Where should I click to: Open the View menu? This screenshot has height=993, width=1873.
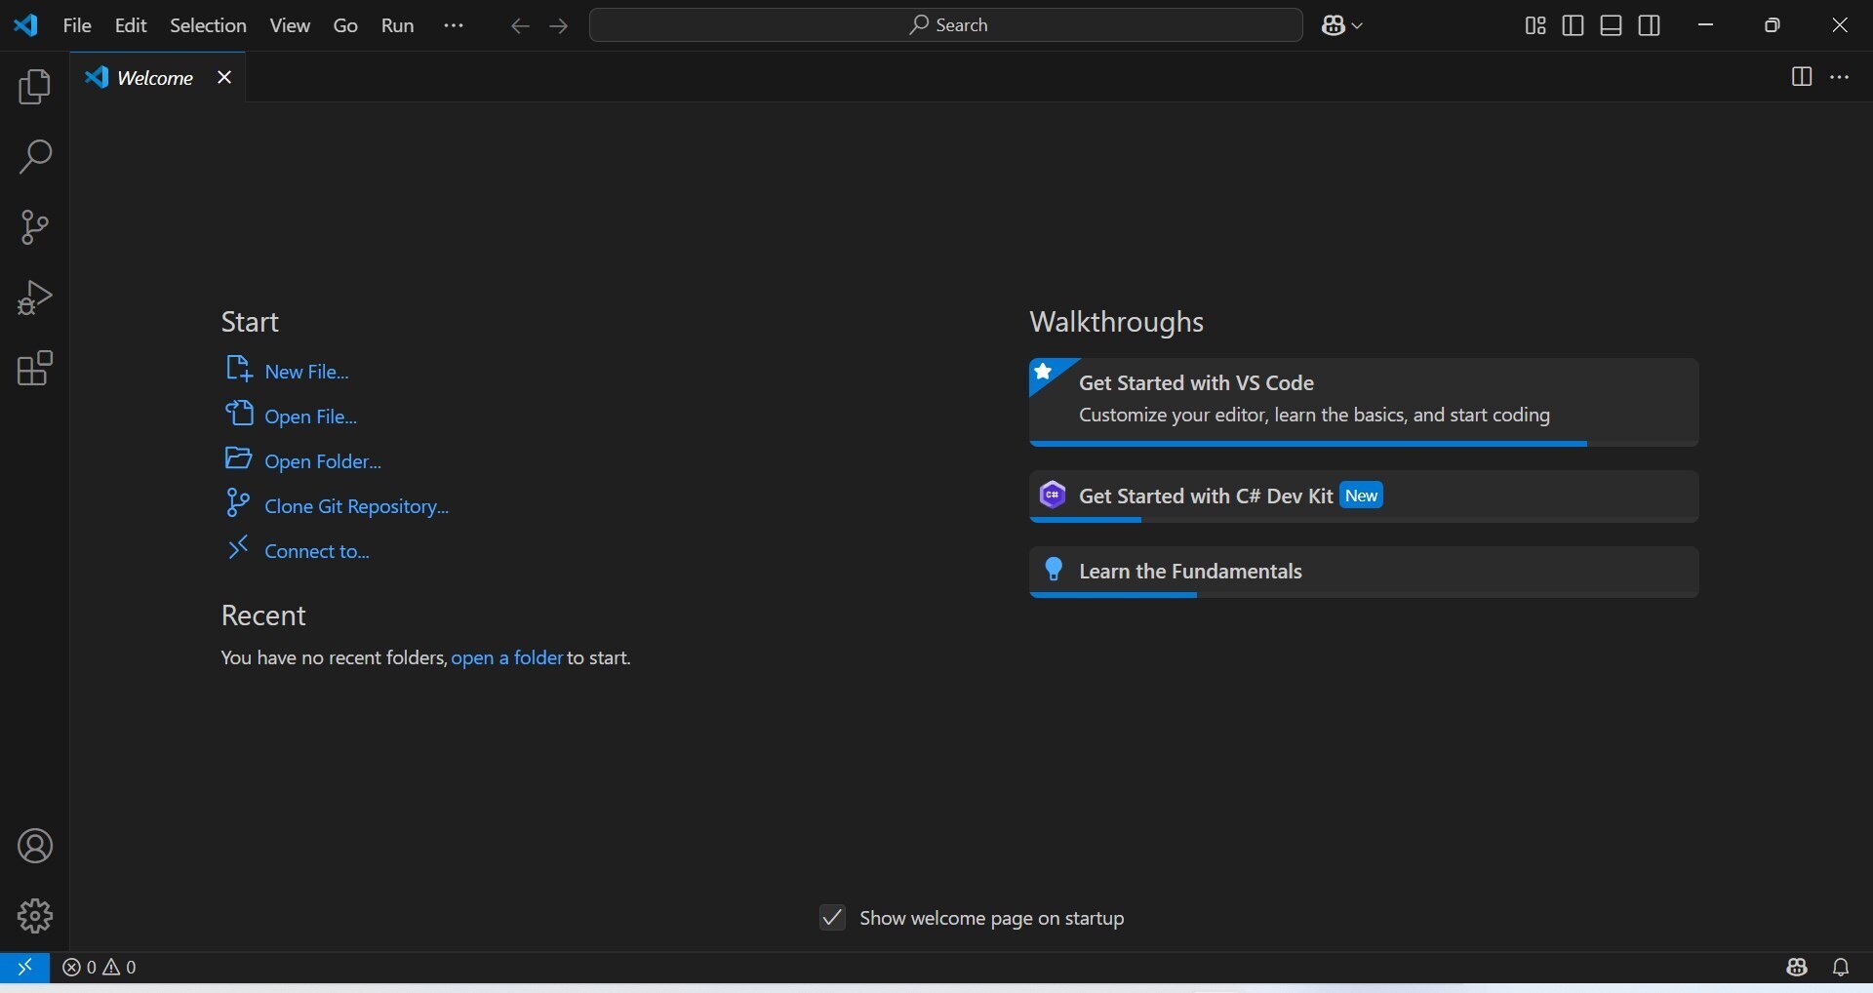pos(290,26)
